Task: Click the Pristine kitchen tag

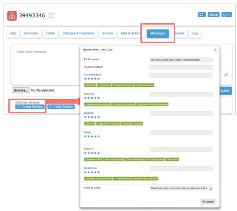Action: coord(122,179)
